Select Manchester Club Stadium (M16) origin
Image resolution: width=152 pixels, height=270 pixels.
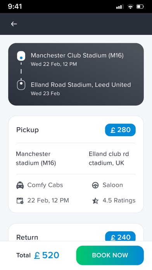click(77, 55)
